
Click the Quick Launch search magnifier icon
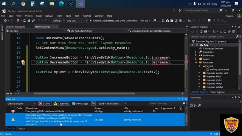(x=220, y=11)
